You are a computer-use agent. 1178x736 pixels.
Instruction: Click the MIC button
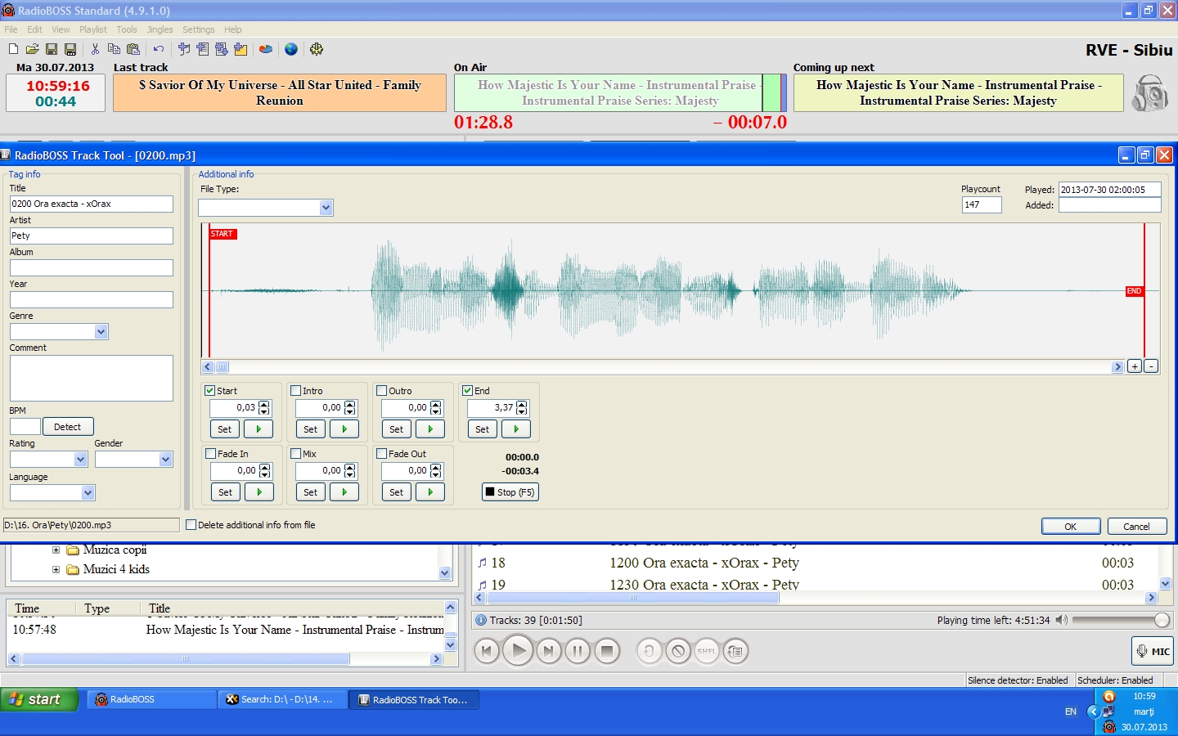point(1153,651)
